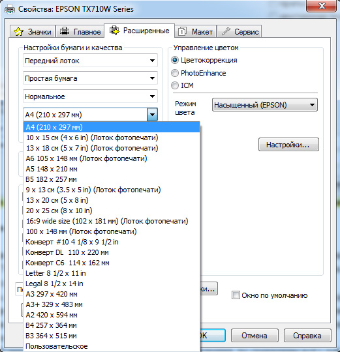Enable the Окно по умолчанию checkbox
Image resolution: width=340 pixels, height=352 pixels.
click(236, 295)
